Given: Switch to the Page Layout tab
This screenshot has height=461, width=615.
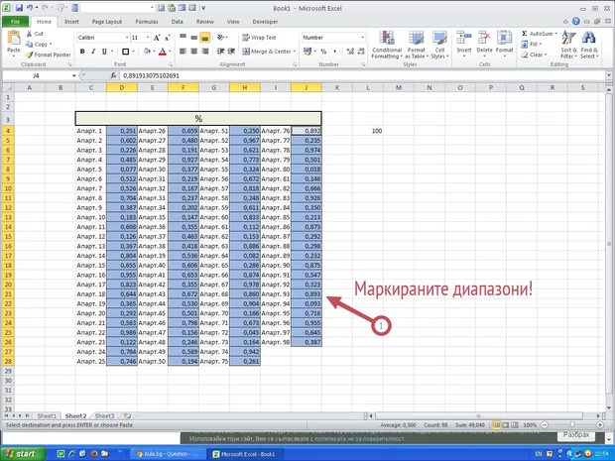Looking at the screenshot, I should [x=107, y=22].
